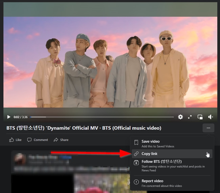Play the Dynamite video
Screen dimensions: 220x193
(x=9, y=117)
